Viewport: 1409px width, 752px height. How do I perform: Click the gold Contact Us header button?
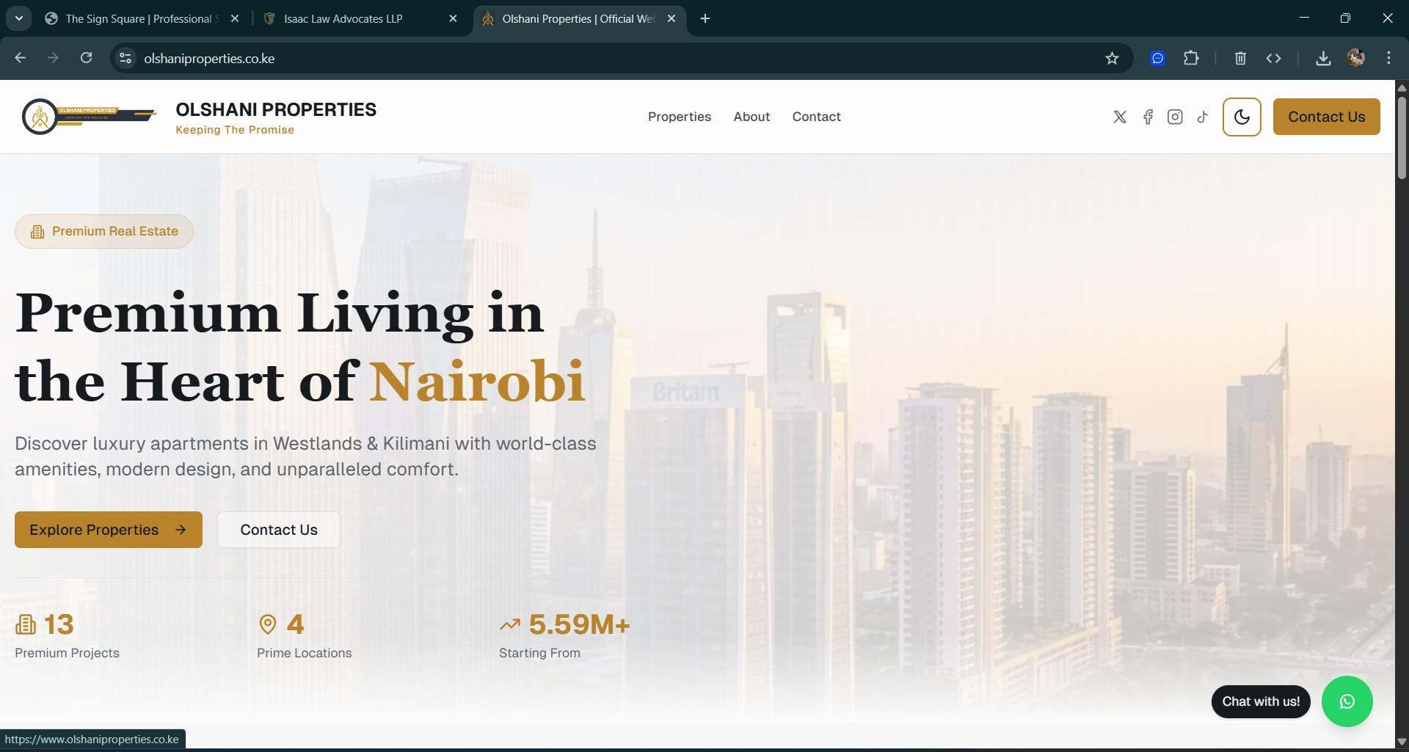tap(1326, 117)
